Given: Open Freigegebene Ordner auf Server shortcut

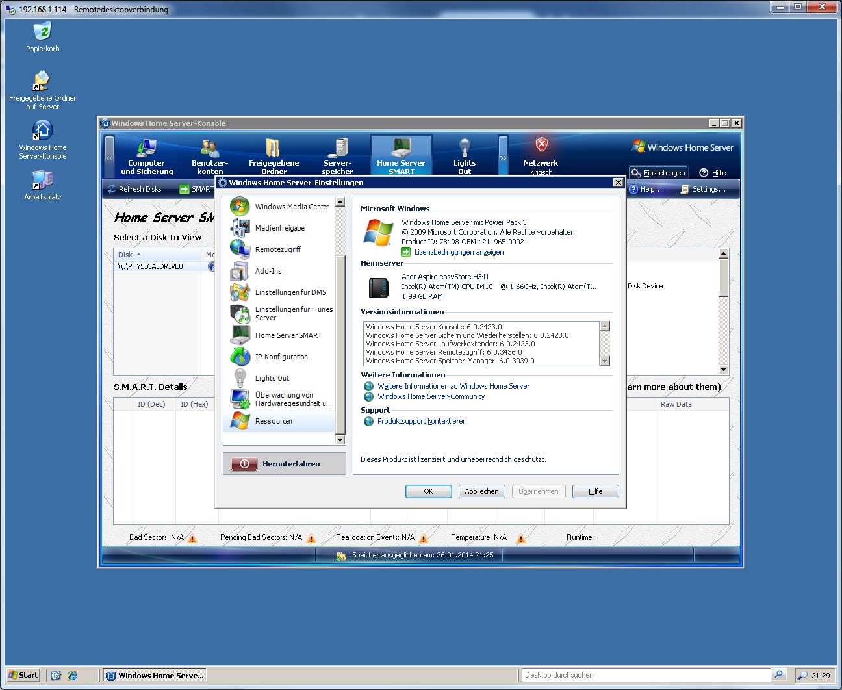Looking at the screenshot, I should click(42, 90).
